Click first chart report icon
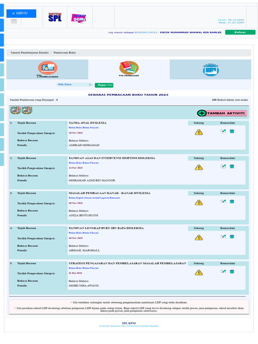This screenshot has width=258, height=344. 15,110
